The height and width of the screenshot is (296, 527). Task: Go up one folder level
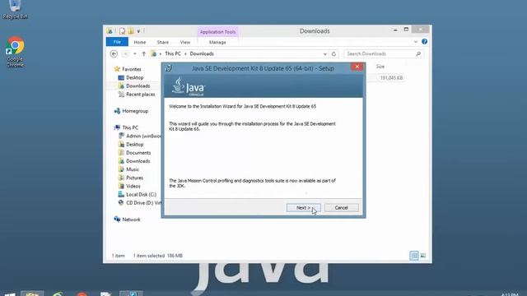tap(143, 53)
